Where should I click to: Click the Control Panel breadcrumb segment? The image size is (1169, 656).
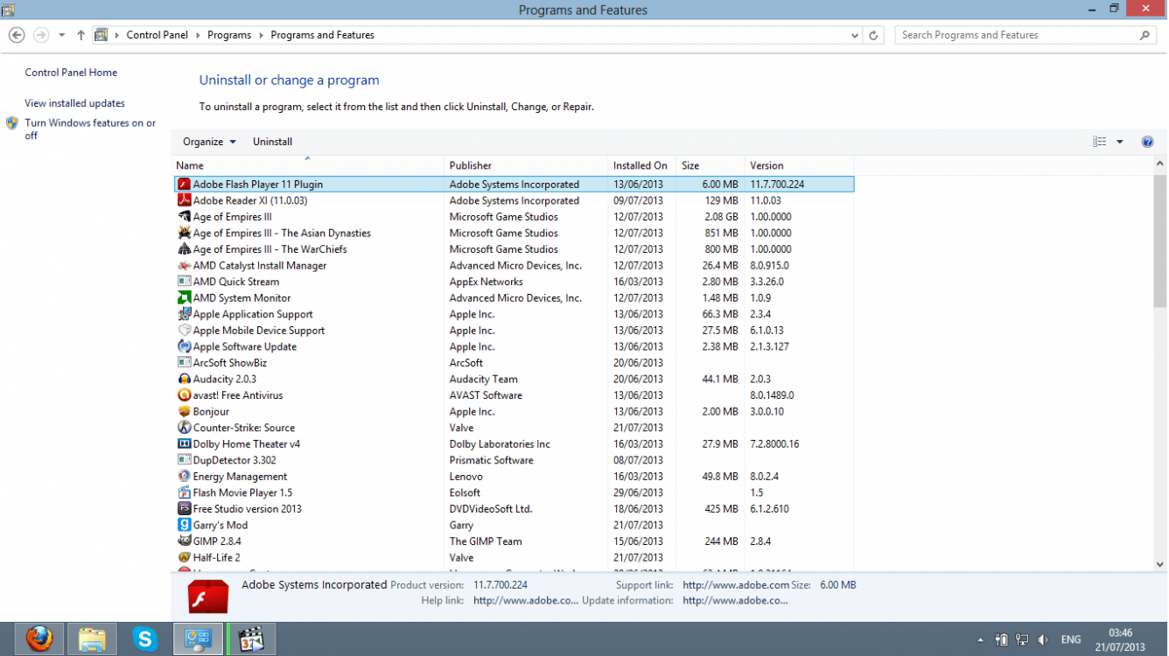coord(156,35)
